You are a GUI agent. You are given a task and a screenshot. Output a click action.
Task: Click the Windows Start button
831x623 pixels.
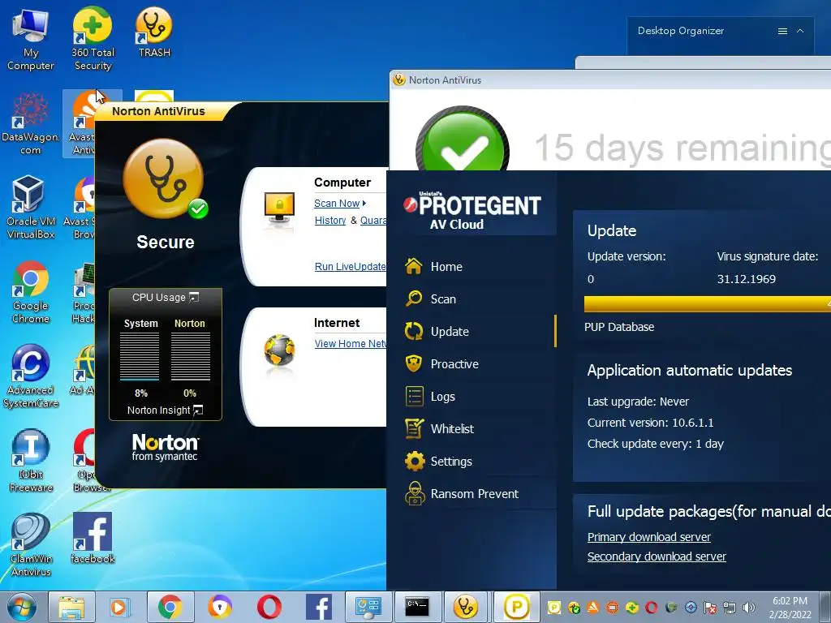point(22,607)
